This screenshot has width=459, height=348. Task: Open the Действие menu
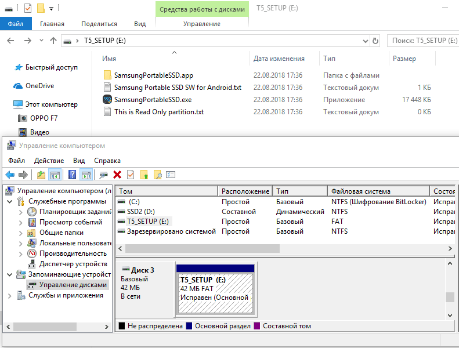[49, 161]
